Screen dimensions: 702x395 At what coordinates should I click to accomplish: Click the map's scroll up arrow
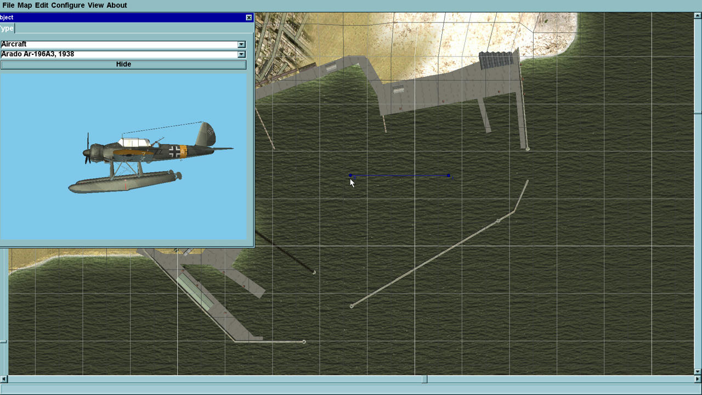pyautogui.click(x=698, y=16)
